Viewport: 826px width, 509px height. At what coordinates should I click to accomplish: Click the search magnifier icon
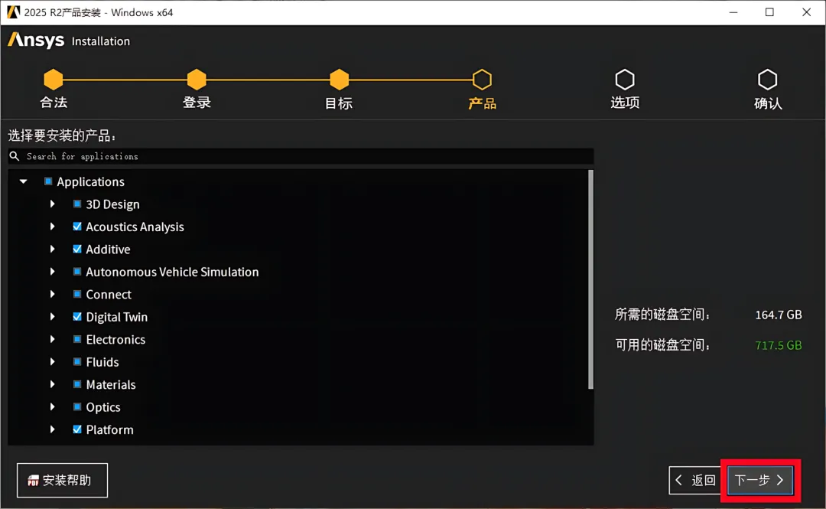(x=15, y=156)
